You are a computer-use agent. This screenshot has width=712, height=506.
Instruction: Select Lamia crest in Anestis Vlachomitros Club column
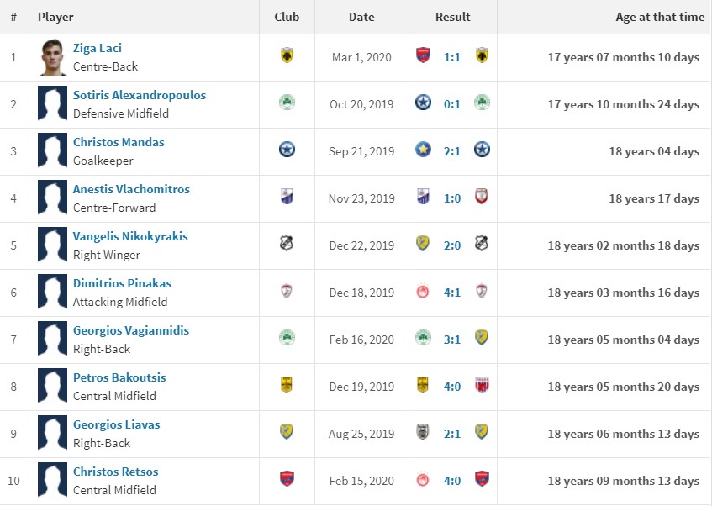point(287,197)
